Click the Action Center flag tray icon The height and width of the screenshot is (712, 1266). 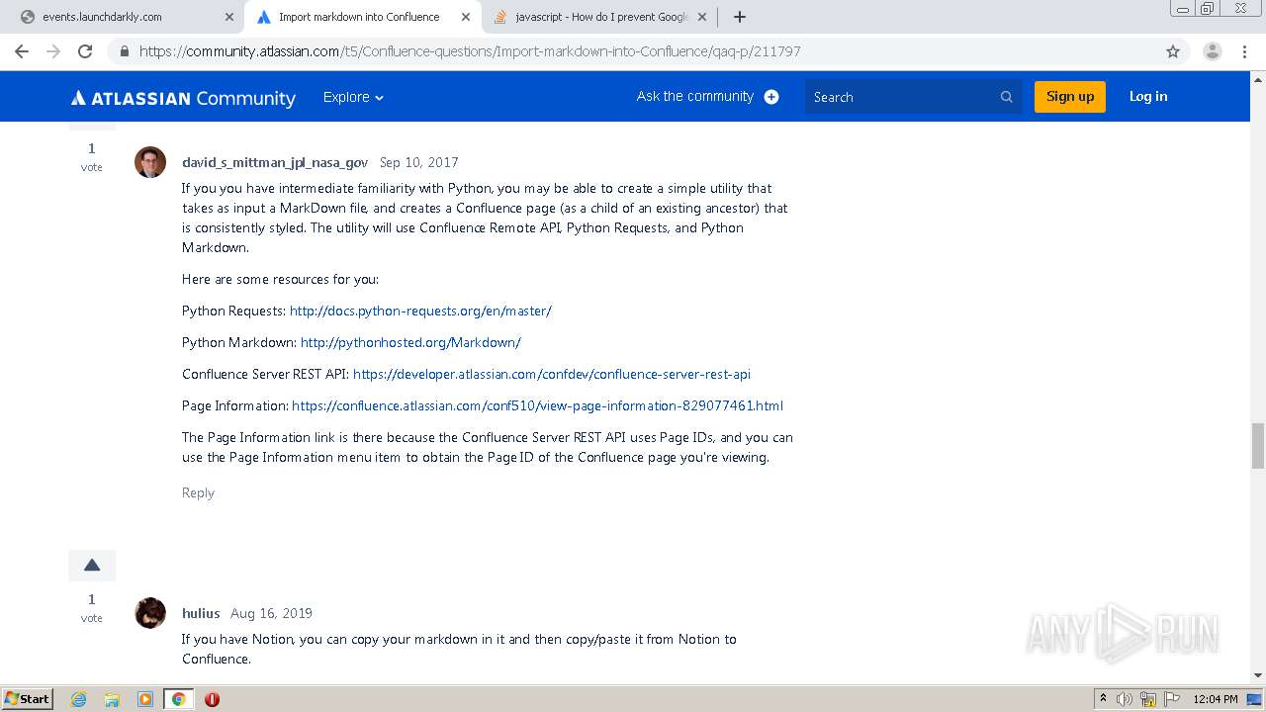click(x=1171, y=699)
